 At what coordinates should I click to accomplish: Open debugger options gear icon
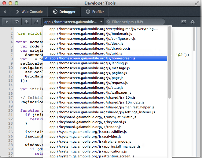[x=193, y=22]
